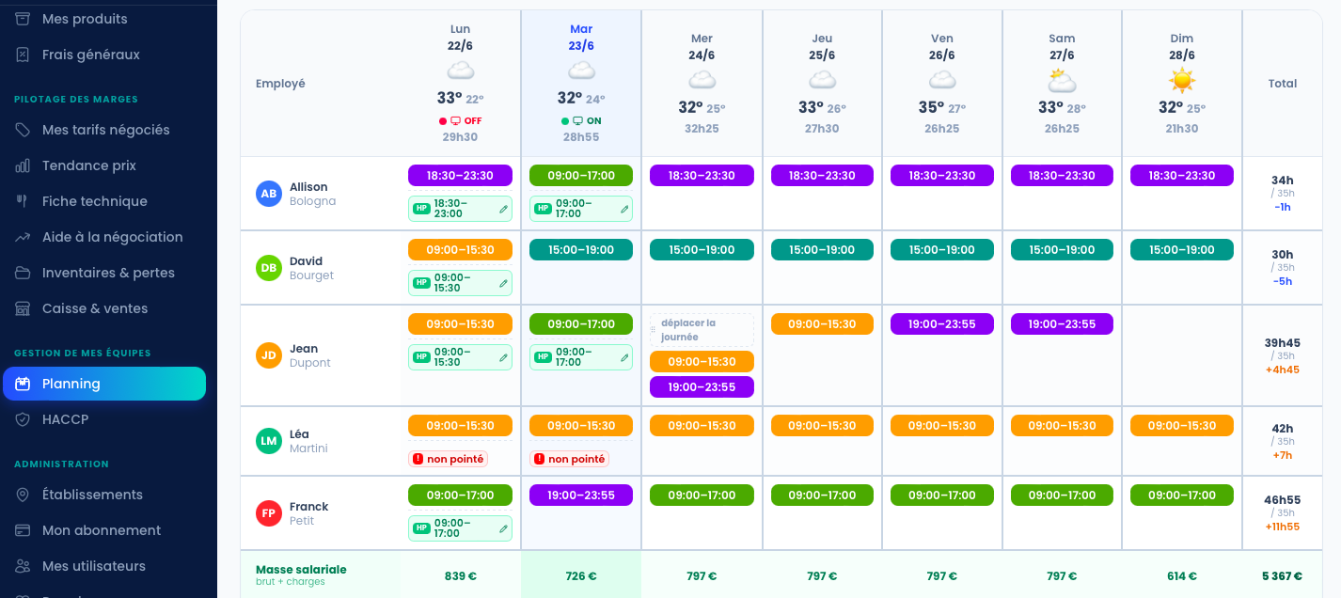1341x598 pixels.
Task: Open Tendance prix chart icon
Action: (23, 165)
